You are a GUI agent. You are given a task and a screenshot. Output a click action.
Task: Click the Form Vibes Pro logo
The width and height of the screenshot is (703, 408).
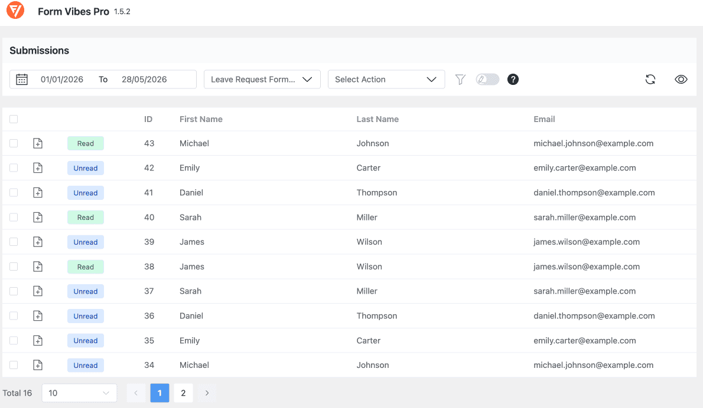point(15,10)
